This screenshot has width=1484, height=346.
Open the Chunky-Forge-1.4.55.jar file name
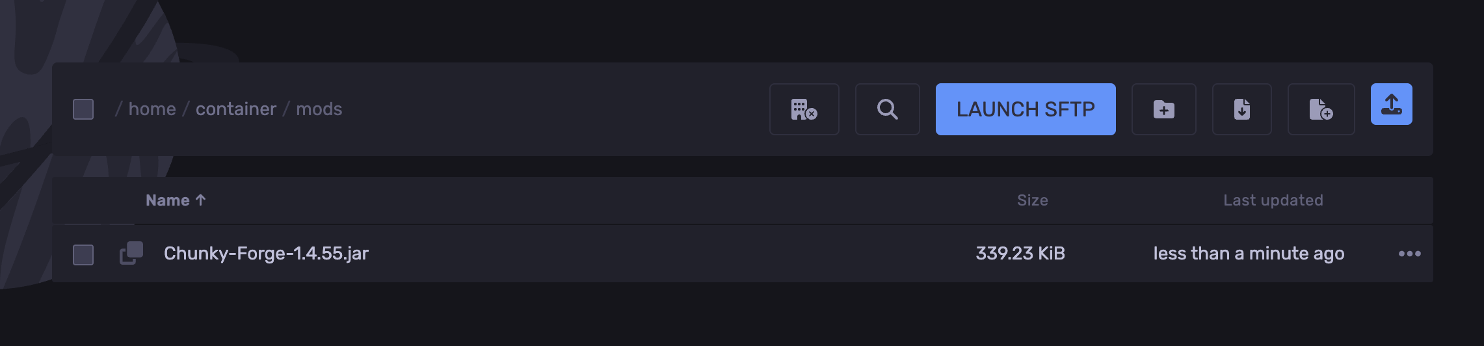click(x=266, y=254)
